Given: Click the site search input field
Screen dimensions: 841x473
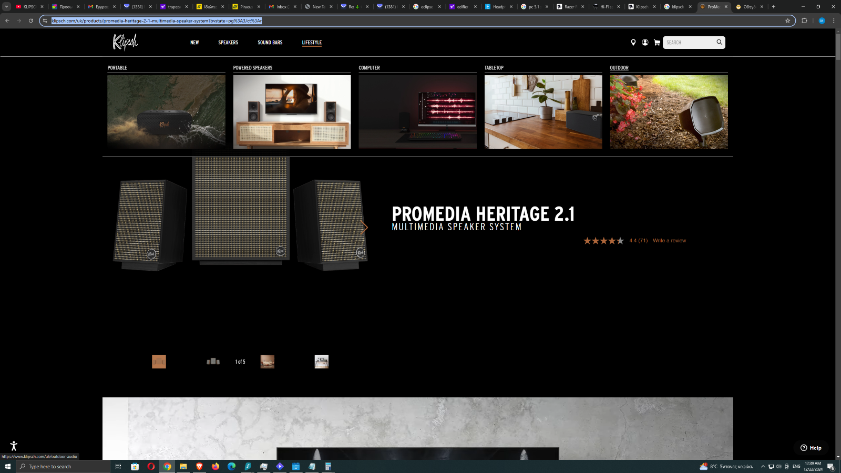Looking at the screenshot, I should point(689,43).
